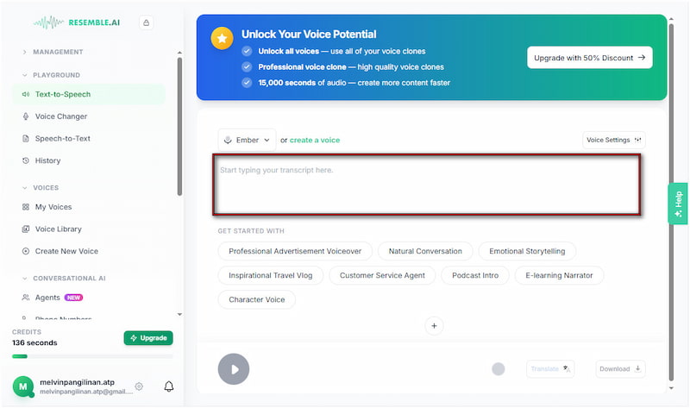Open Voice Settings panel
Screen dimensions: 690x408
tap(613, 140)
